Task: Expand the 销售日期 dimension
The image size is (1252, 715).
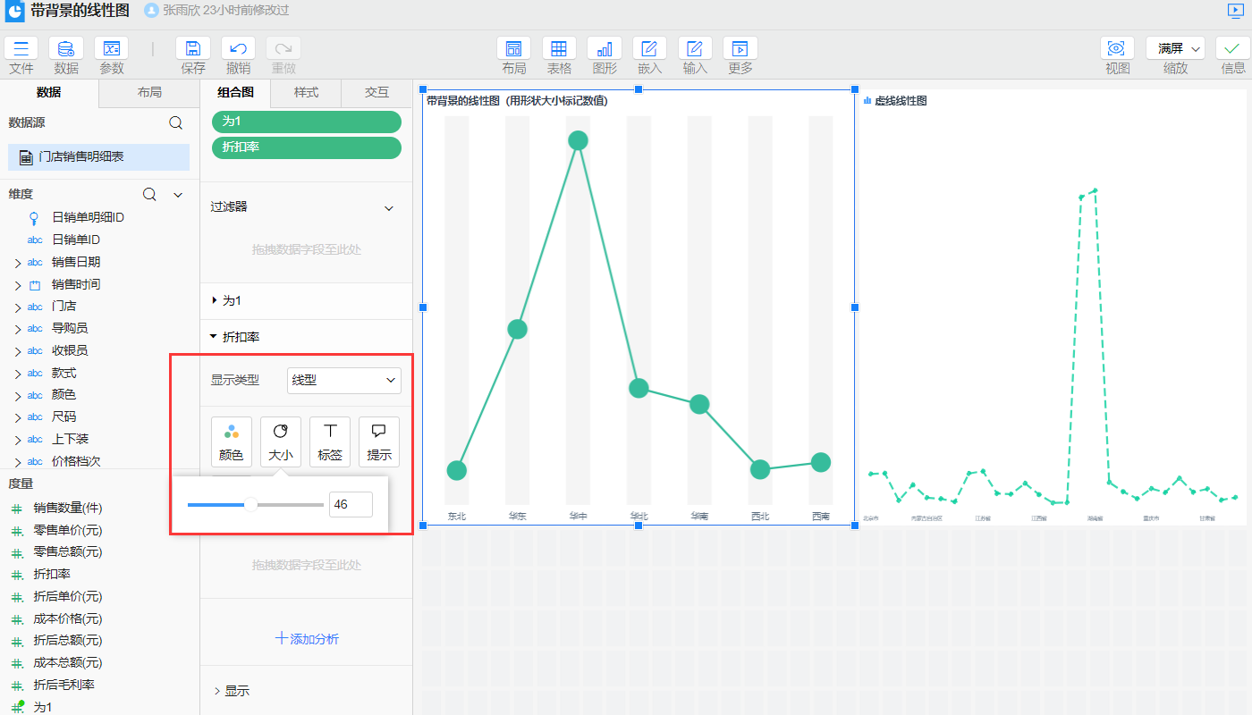Action: [17, 263]
